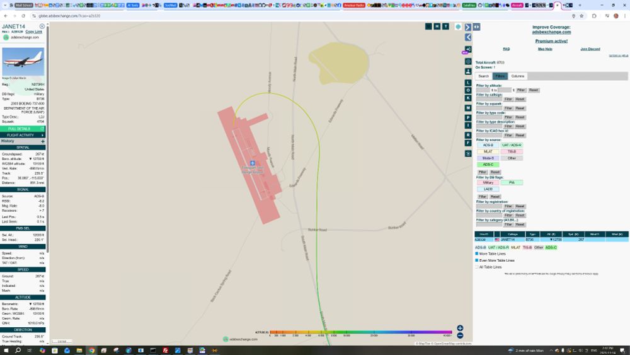
Task: Click the callsign filter input field
Action: pyautogui.click(x=489, y=99)
